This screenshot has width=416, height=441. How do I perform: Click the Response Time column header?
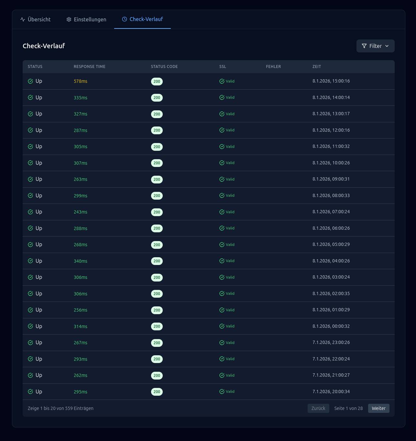[x=90, y=67]
